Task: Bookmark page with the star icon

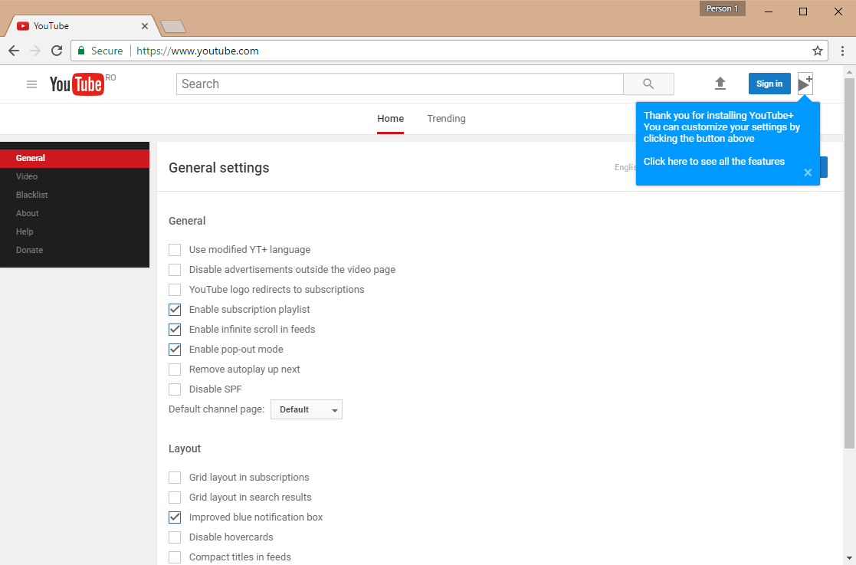Action: 817,51
